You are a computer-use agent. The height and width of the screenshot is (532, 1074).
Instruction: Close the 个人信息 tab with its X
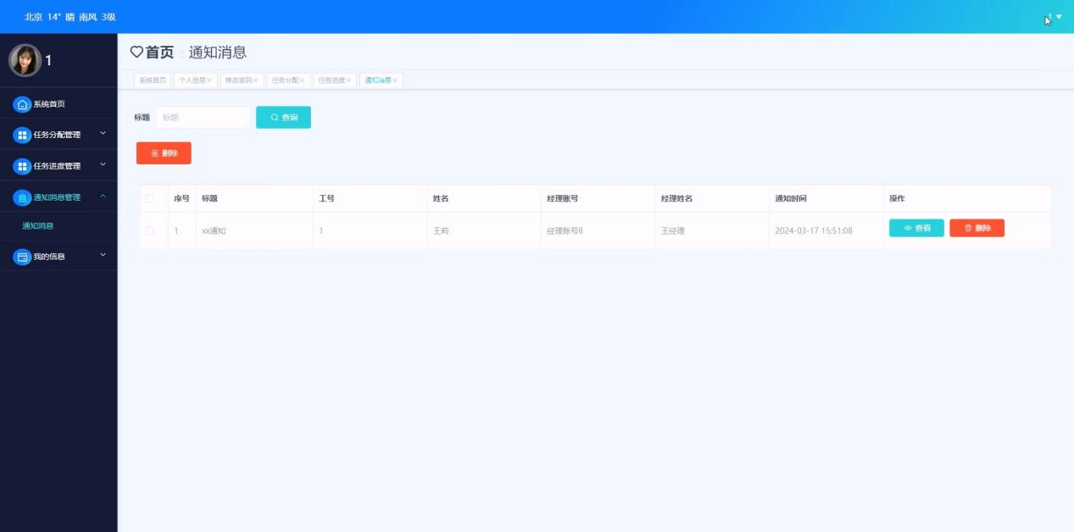pyautogui.click(x=209, y=80)
